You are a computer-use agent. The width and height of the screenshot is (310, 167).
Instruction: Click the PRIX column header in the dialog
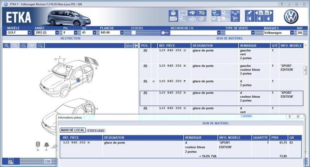[x=279, y=138]
